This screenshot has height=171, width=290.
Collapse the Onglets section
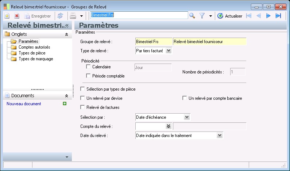click(67, 34)
